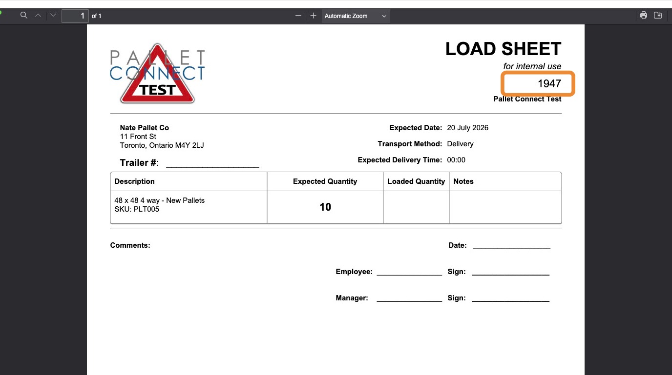Zoom out using the minus icon
This screenshot has width=672, height=375.
[298, 16]
